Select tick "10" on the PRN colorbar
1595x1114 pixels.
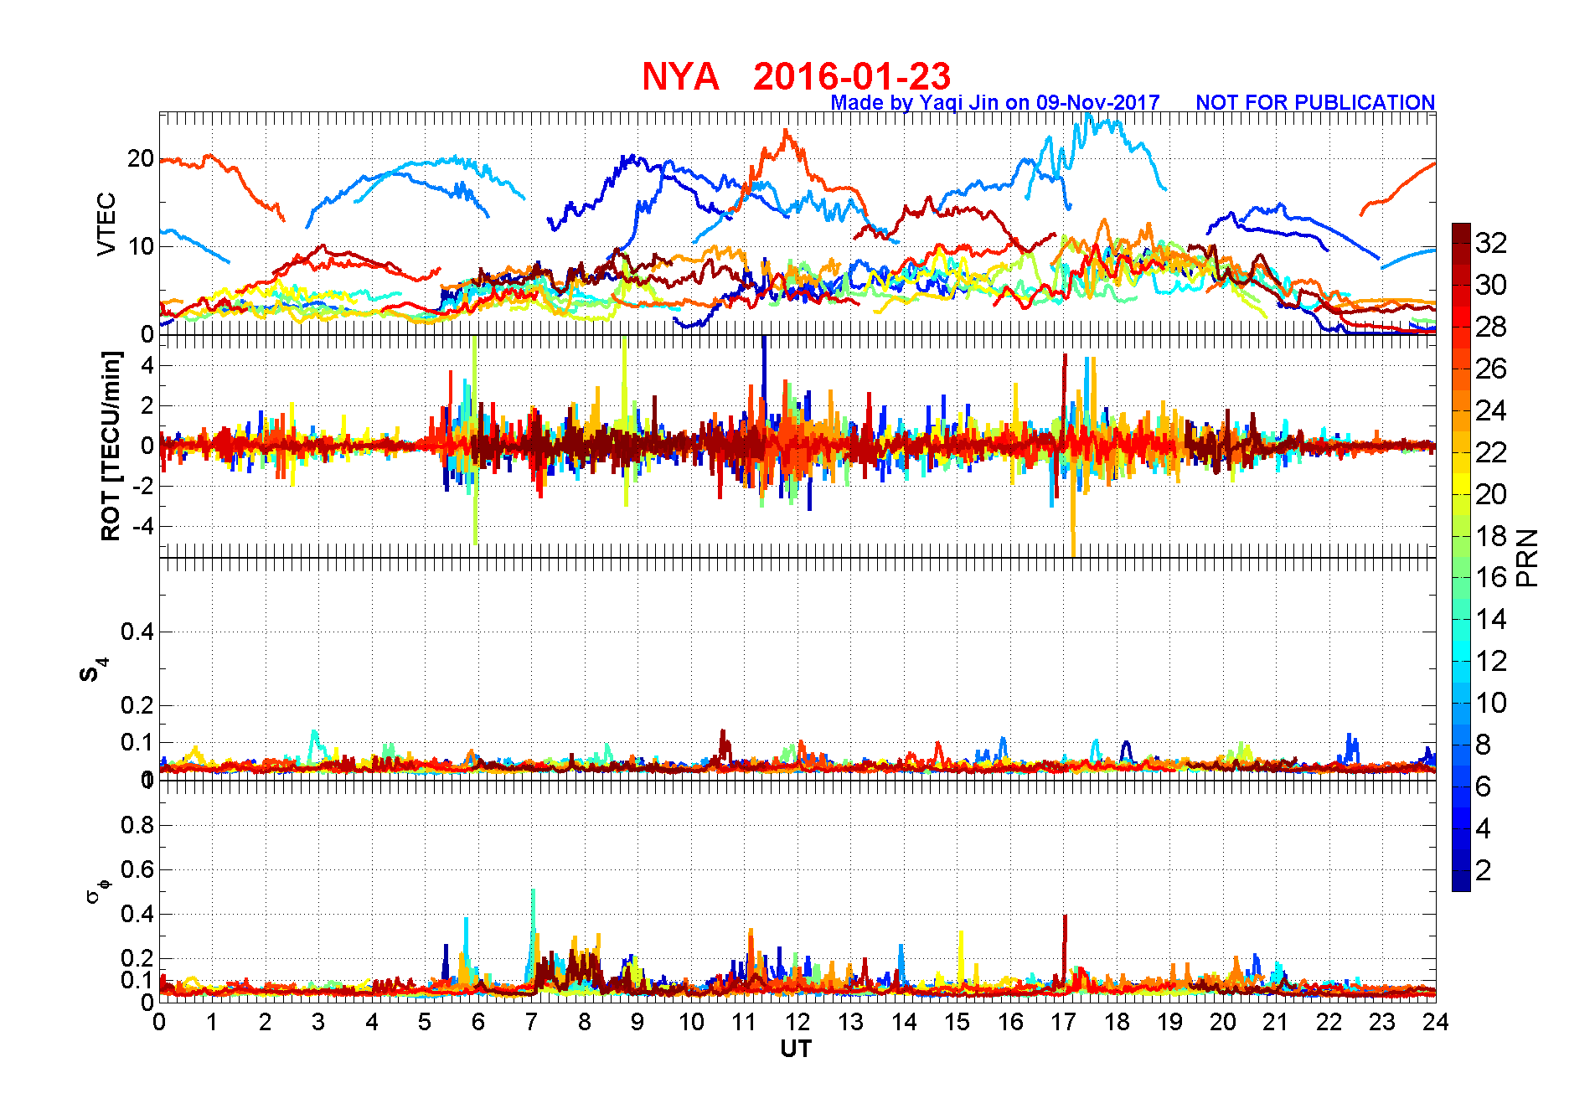[x=1491, y=703]
